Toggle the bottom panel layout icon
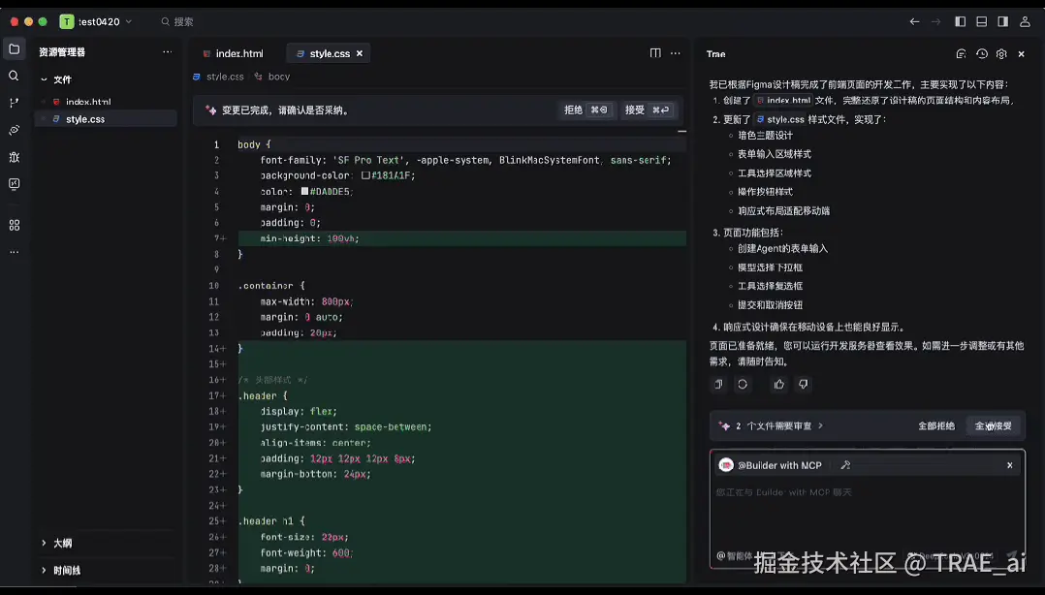 [x=982, y=22]
